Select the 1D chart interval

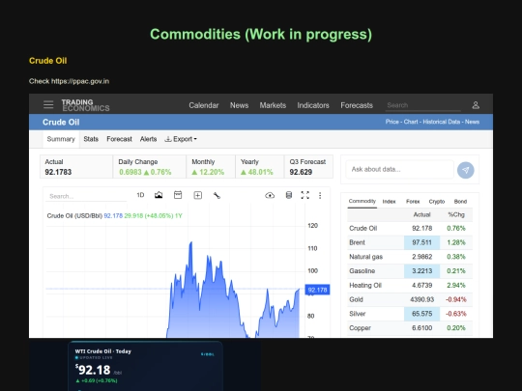tap(140, 195)
